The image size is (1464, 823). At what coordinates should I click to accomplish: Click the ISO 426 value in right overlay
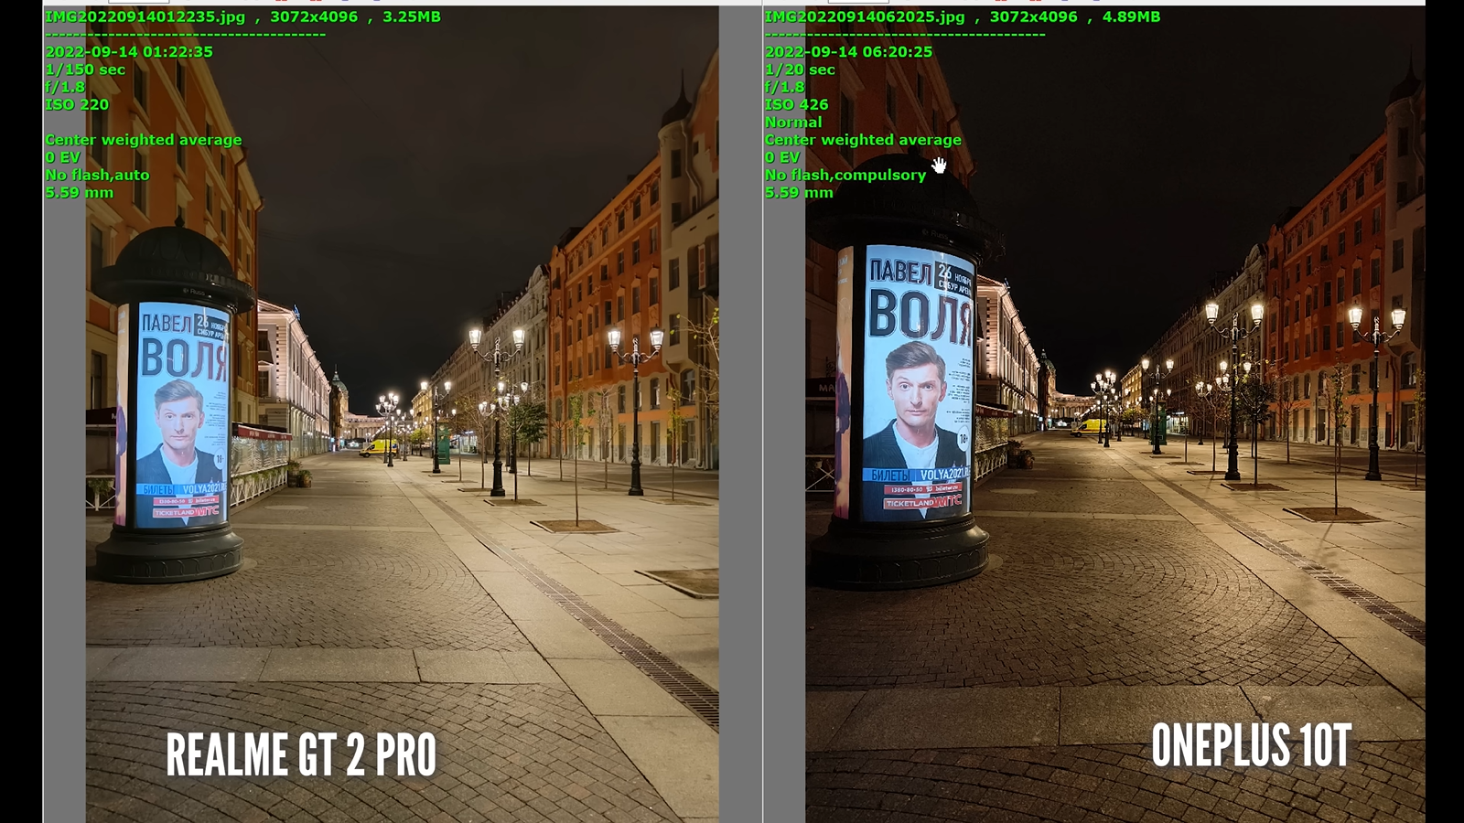tap(796, 104)
